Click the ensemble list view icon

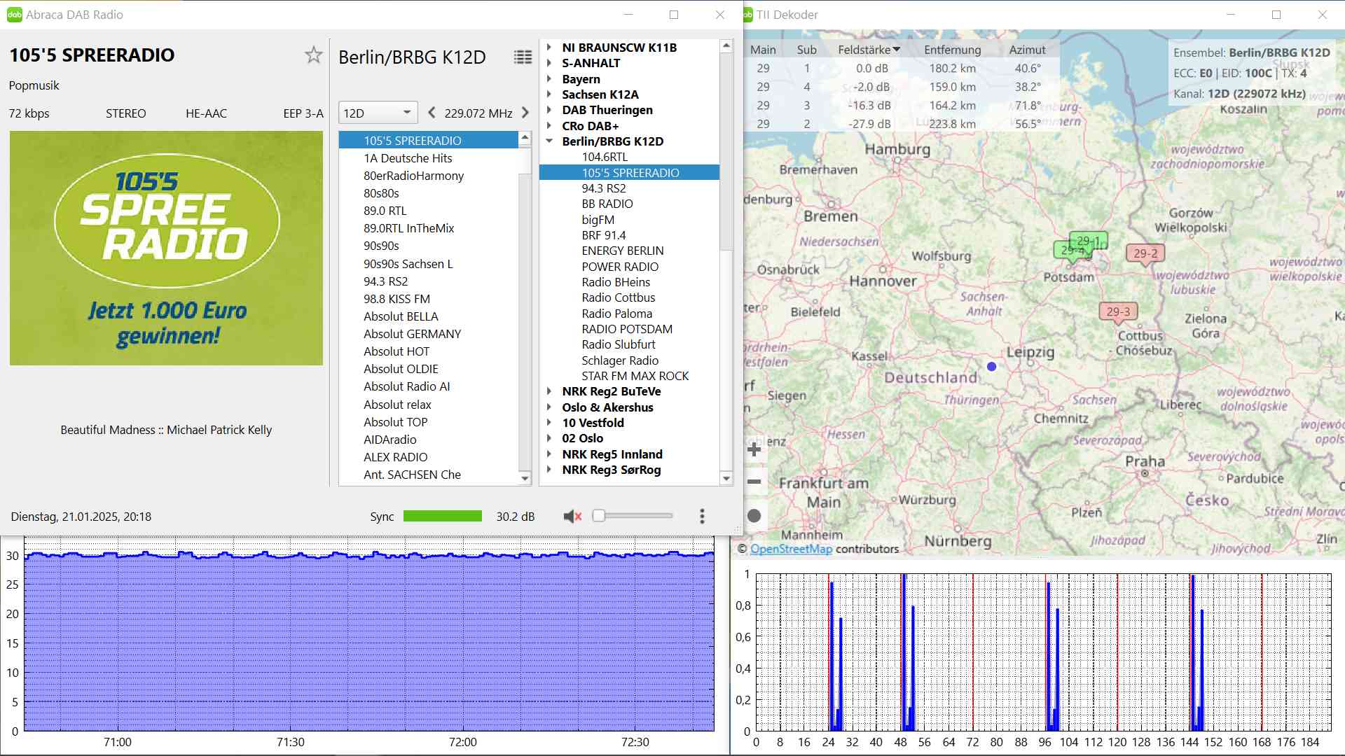point(523,57)
